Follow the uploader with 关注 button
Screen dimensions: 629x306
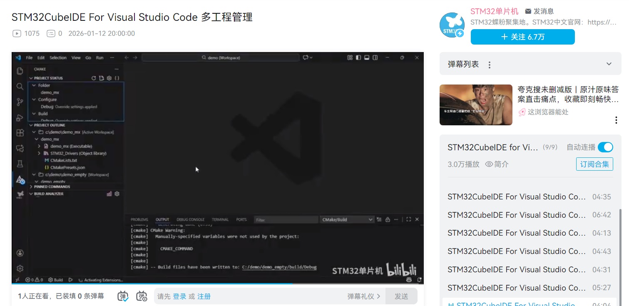pos(522,37)
